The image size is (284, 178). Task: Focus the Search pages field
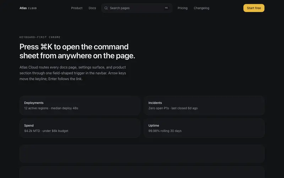tap(137, 8)
